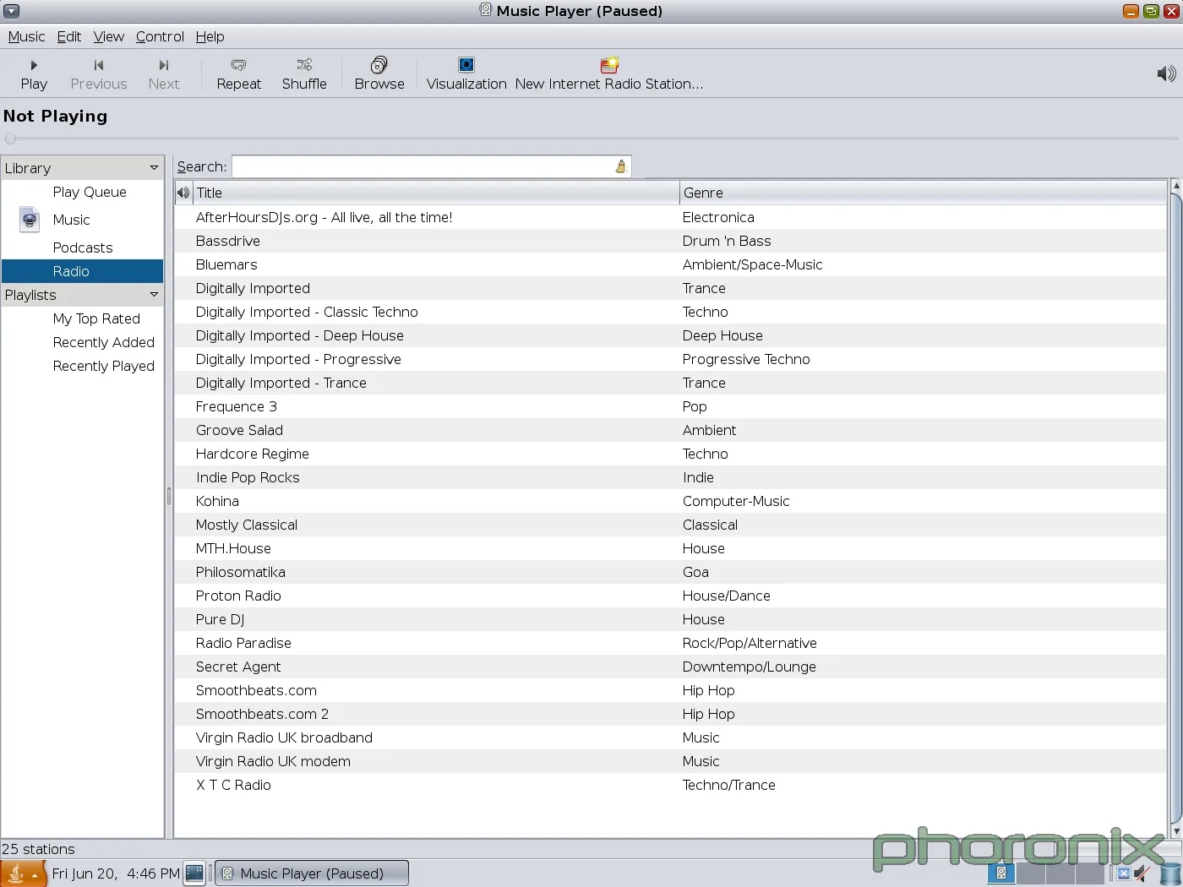This screenshot has width=1183, height=887.
Task: Collapse the Library section arrow
Action: click(x=154, y=167)
